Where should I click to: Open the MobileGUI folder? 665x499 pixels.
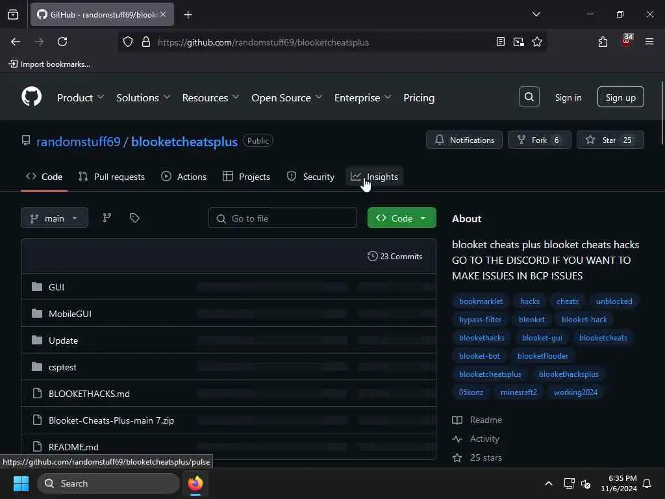coord(70,314)
